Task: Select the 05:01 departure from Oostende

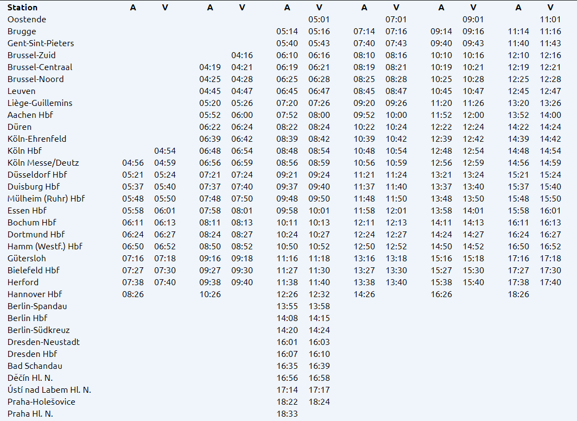Action: click(x=319, y=20)
